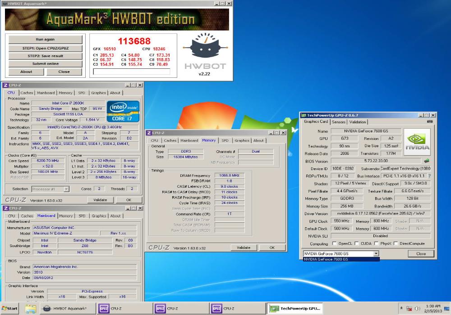
Task: Select the TechPowerUp GPU-Z taskbar button
Action: [295, 309]
